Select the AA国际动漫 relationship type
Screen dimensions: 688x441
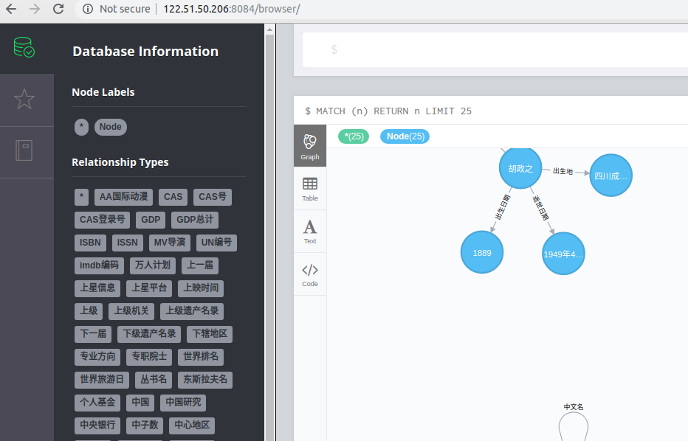(x=124, y=197)
